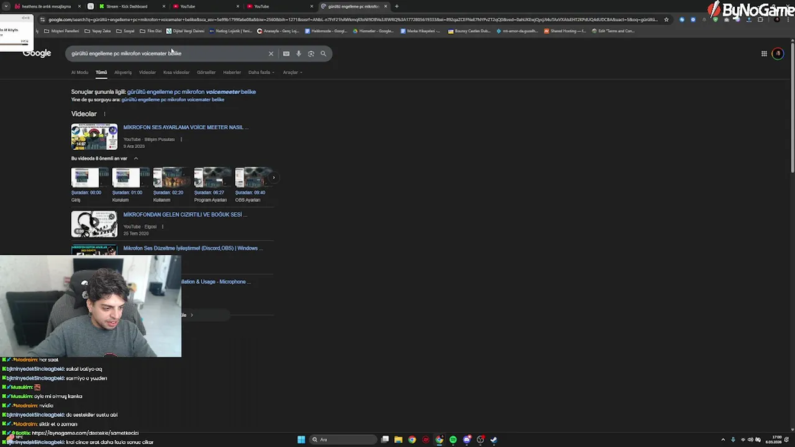Screen dimensions: 795x447
Task: Expand the Daha fazla dropdown
Action: [x=261, y=73]
